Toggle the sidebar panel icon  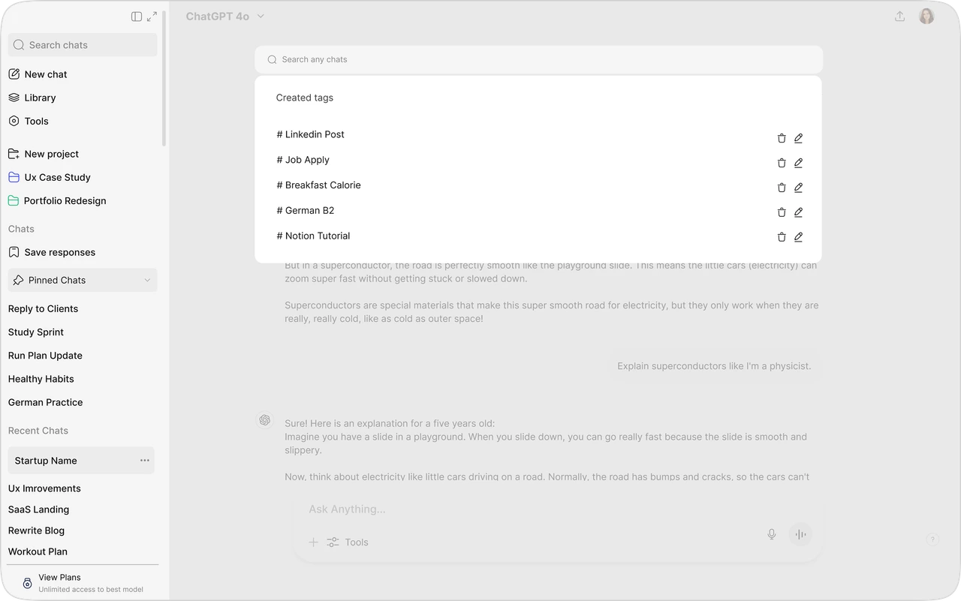[137, 17]
